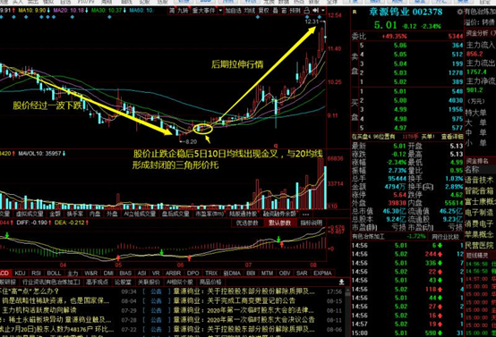Select the 新DMA indicator tab
The image size is (496, 337).
(x=232, y=273)
